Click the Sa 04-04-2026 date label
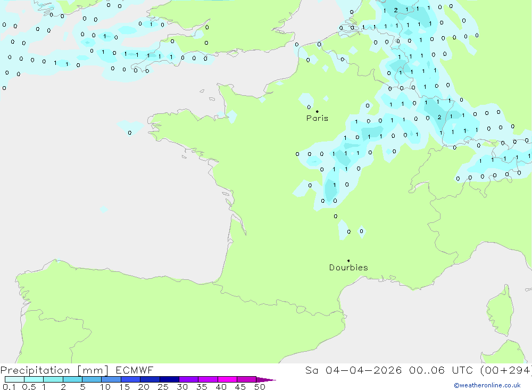The image size is (532, 390). click(354, 370)
